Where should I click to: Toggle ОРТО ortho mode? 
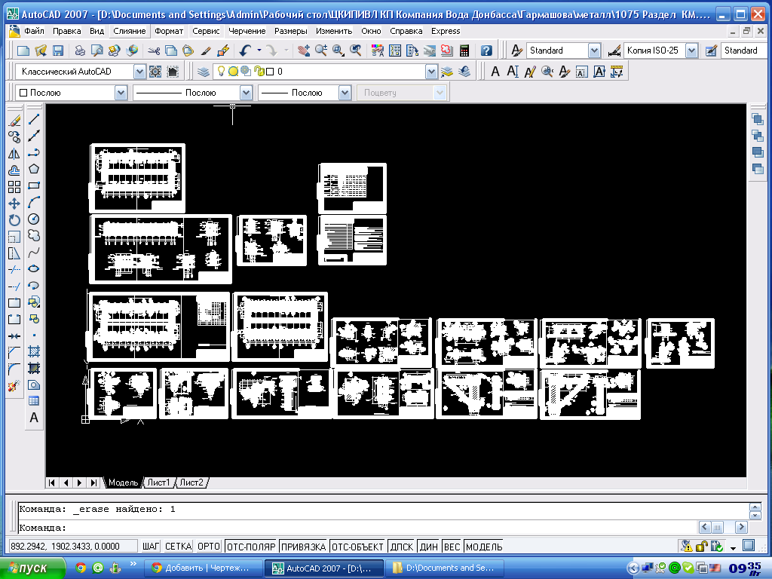pyautogui.click(x=208, y=547)
